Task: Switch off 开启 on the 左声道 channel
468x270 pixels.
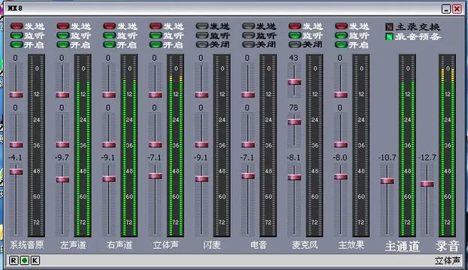Action: click(x=63, y=45)
